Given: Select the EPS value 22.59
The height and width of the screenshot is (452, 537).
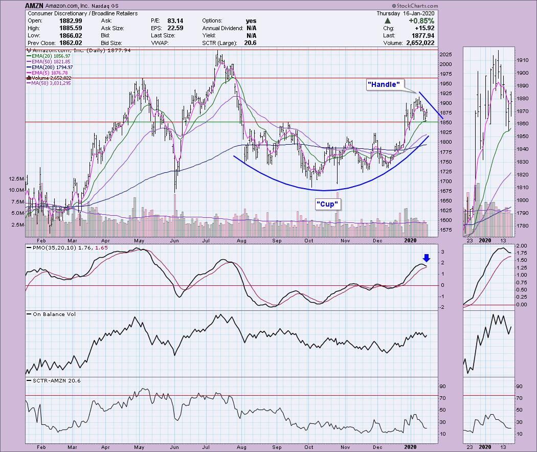Looking at the screenshot, I should (x=175, y=29).
